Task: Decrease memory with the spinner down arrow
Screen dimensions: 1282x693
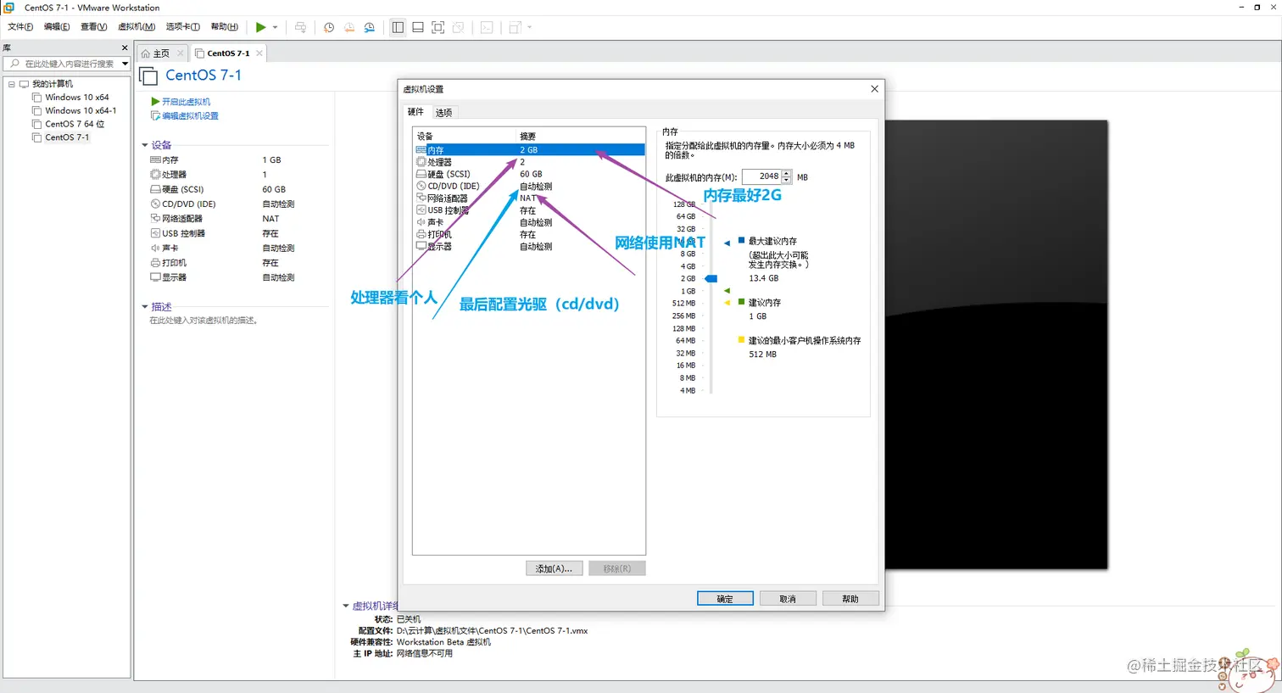Action: click(787, 180)
